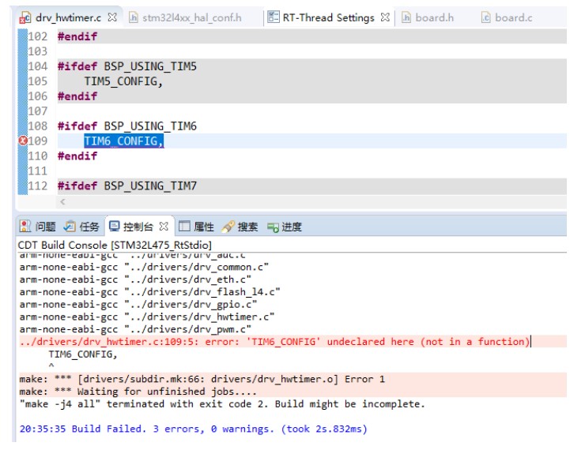Open the 问题 problems view

[x=38, y=227]
